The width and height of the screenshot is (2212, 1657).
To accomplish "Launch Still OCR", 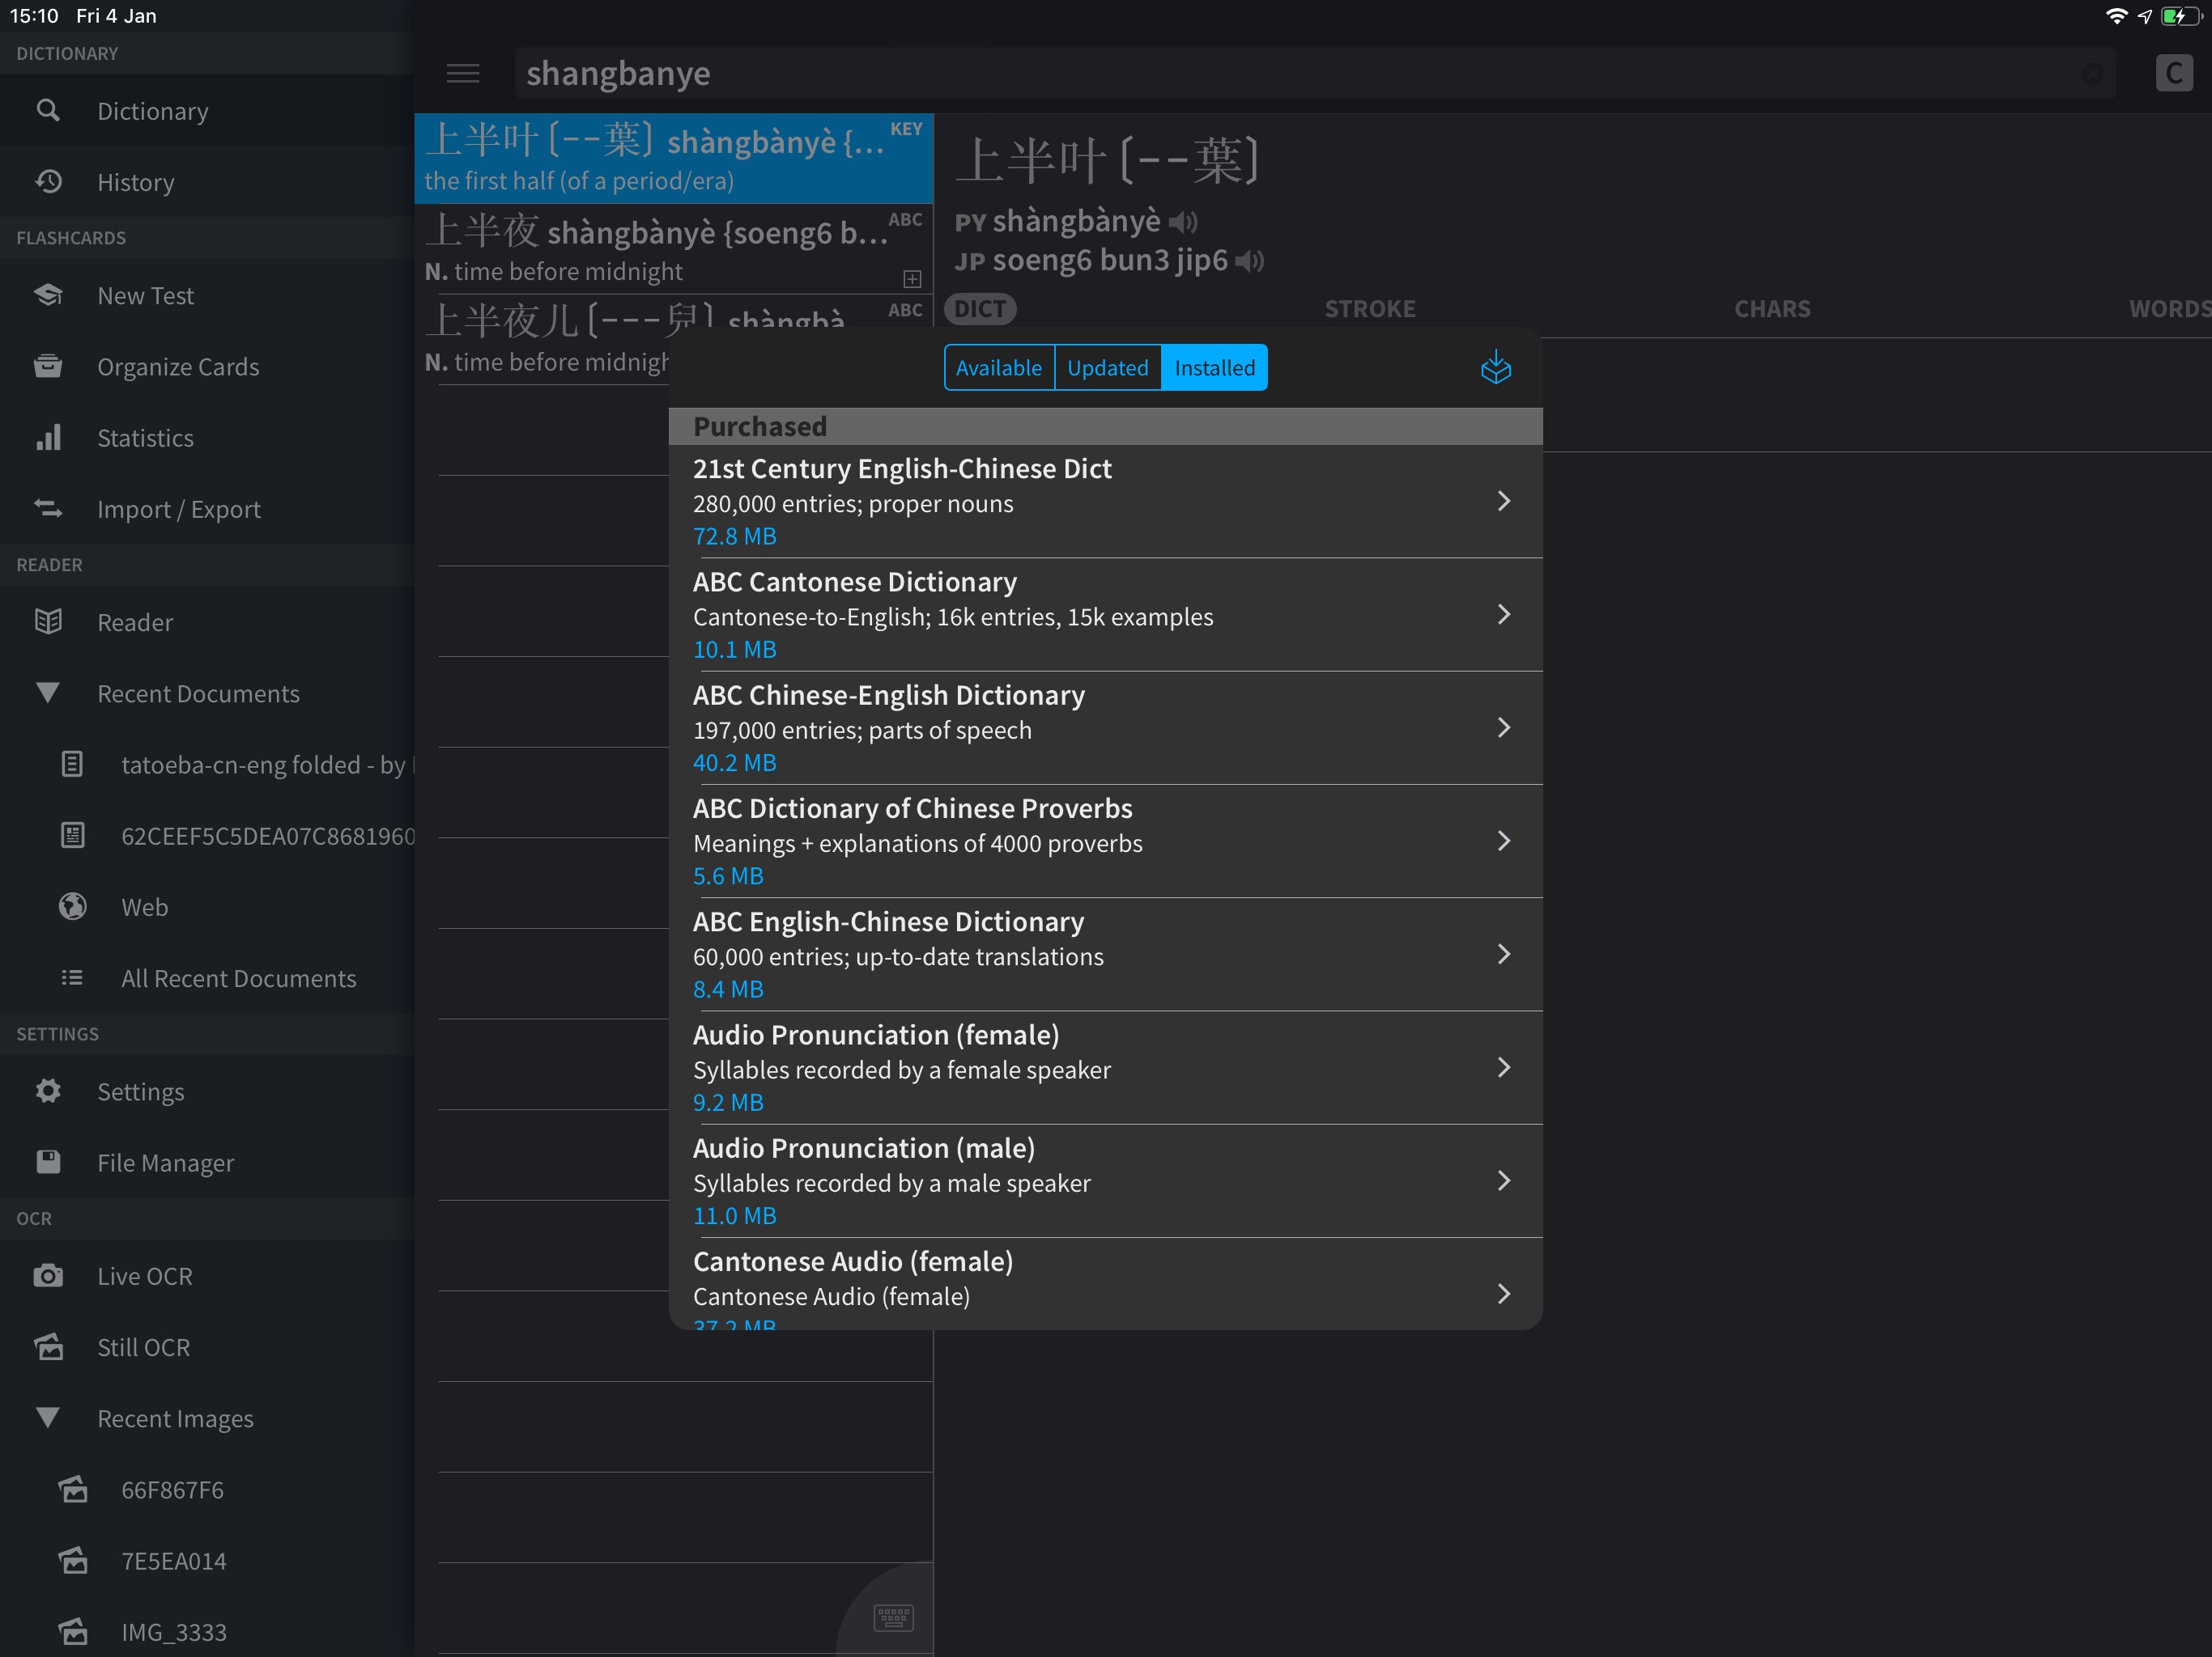I will [x=207, y=1347].
